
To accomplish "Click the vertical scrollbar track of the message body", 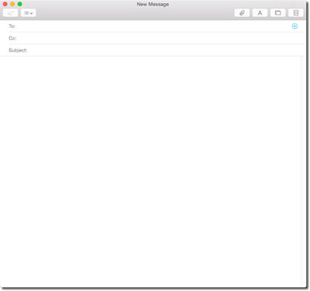I will (303, 171).
